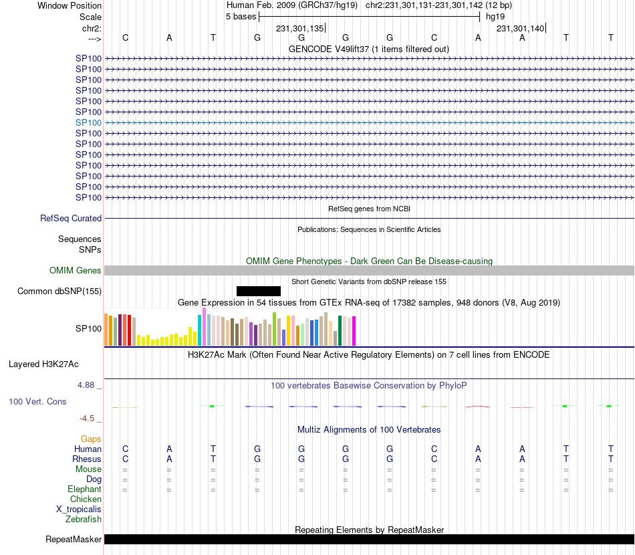Click the SP100 label beside GTEx chart
This screenshot has height=555, width=635.
click(x=88, y=328)
